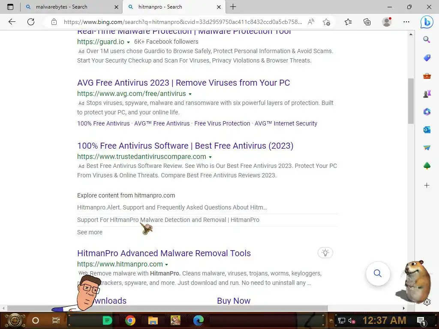This screenshot has width=439, height=329.
Task: Click the muted volume tray icon
Action: pos(352,320)
